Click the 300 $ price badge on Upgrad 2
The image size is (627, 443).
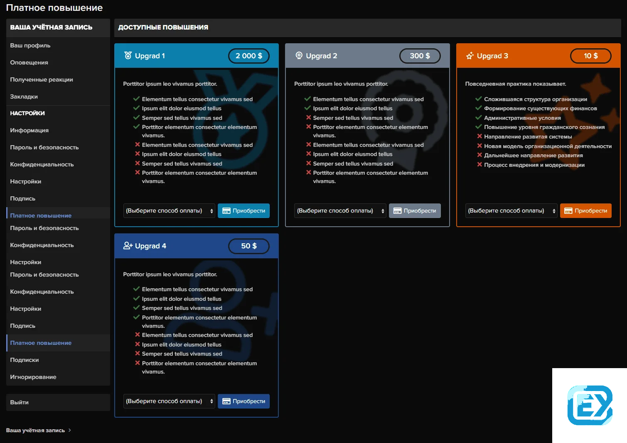point(420,55)
